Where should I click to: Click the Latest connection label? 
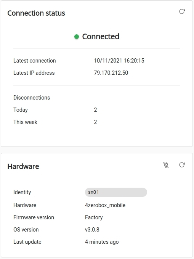point(35,61)
